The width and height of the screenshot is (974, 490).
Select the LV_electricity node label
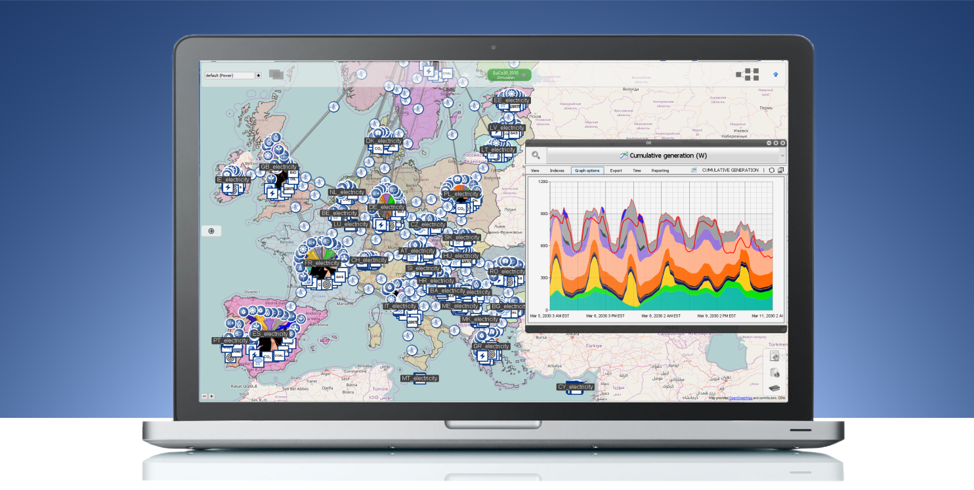click(x=507, y=128)
